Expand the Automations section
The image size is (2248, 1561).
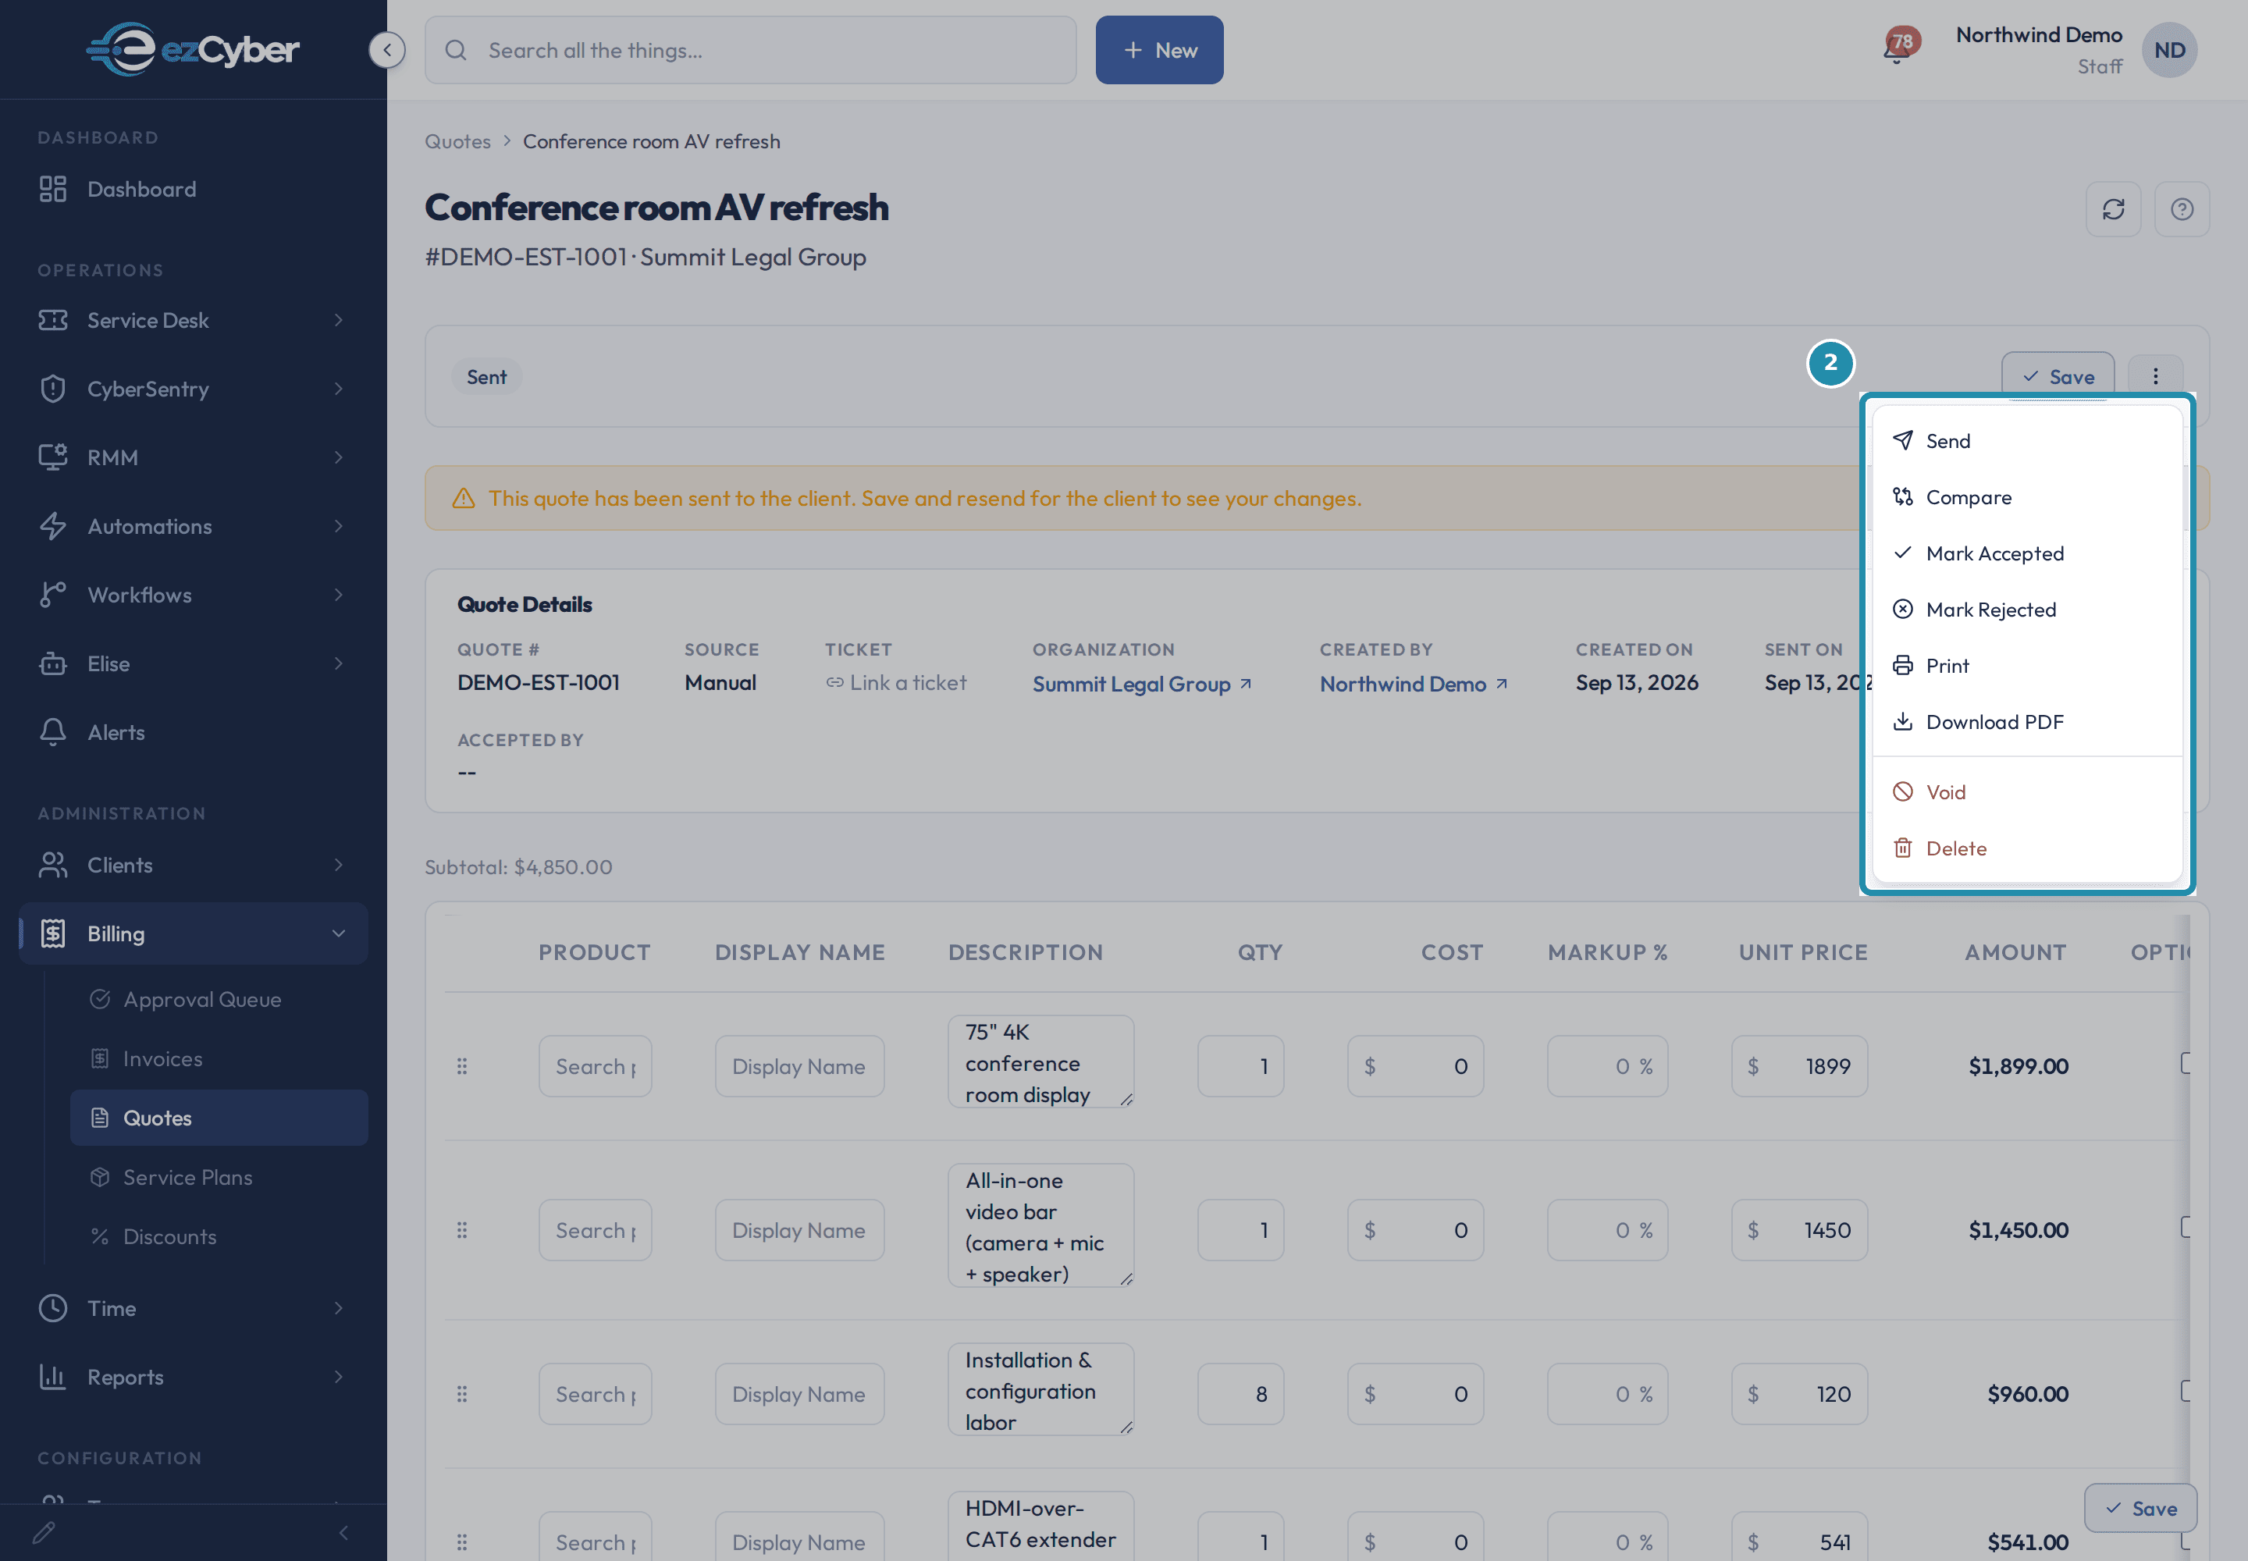(194, 526)
